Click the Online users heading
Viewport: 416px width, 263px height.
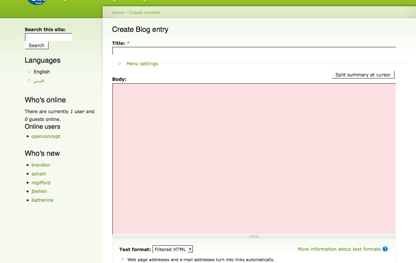pyautogui.click(x=42, y=126)
